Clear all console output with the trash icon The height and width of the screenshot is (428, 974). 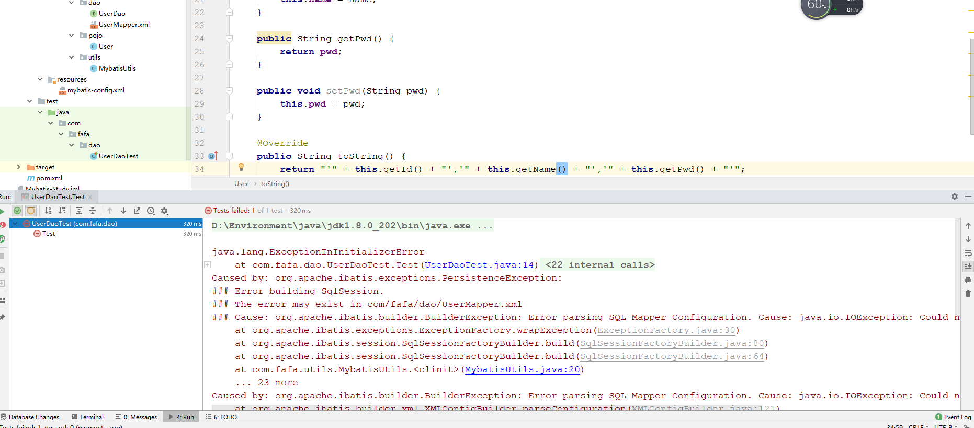968,294
